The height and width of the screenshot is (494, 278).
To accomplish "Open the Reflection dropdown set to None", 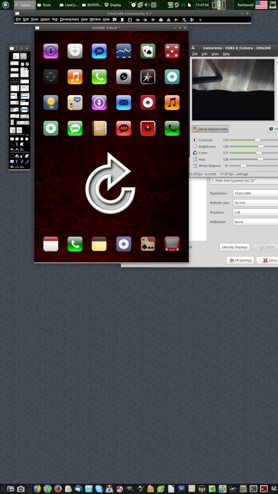I will point(255,222).
